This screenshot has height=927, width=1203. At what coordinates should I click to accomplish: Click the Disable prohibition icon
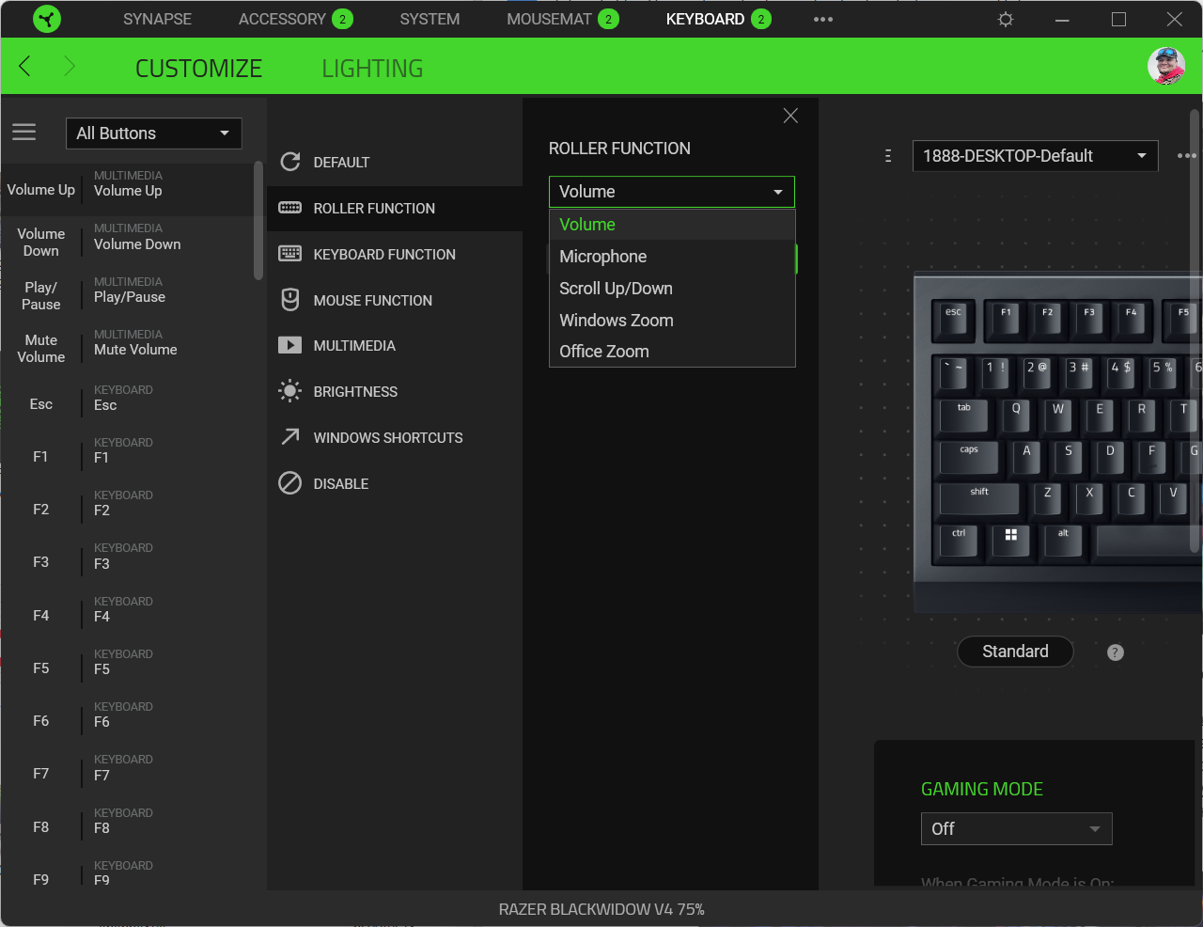click(x=290, y=483)
